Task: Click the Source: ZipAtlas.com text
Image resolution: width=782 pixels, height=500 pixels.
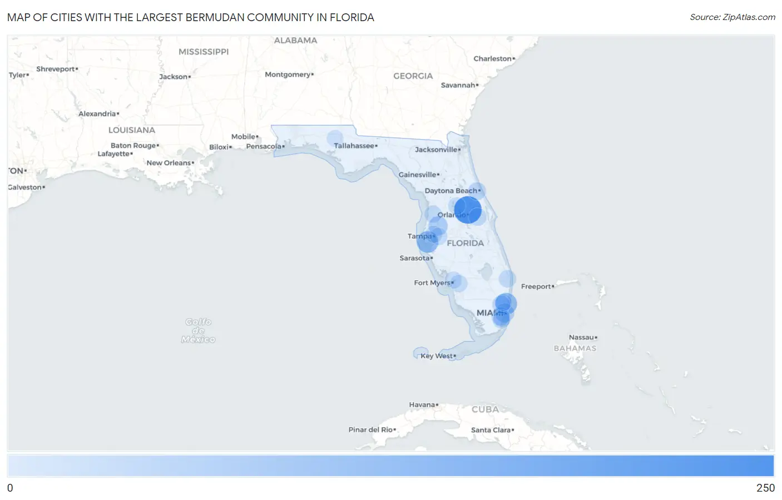Action: click(732, 17)
